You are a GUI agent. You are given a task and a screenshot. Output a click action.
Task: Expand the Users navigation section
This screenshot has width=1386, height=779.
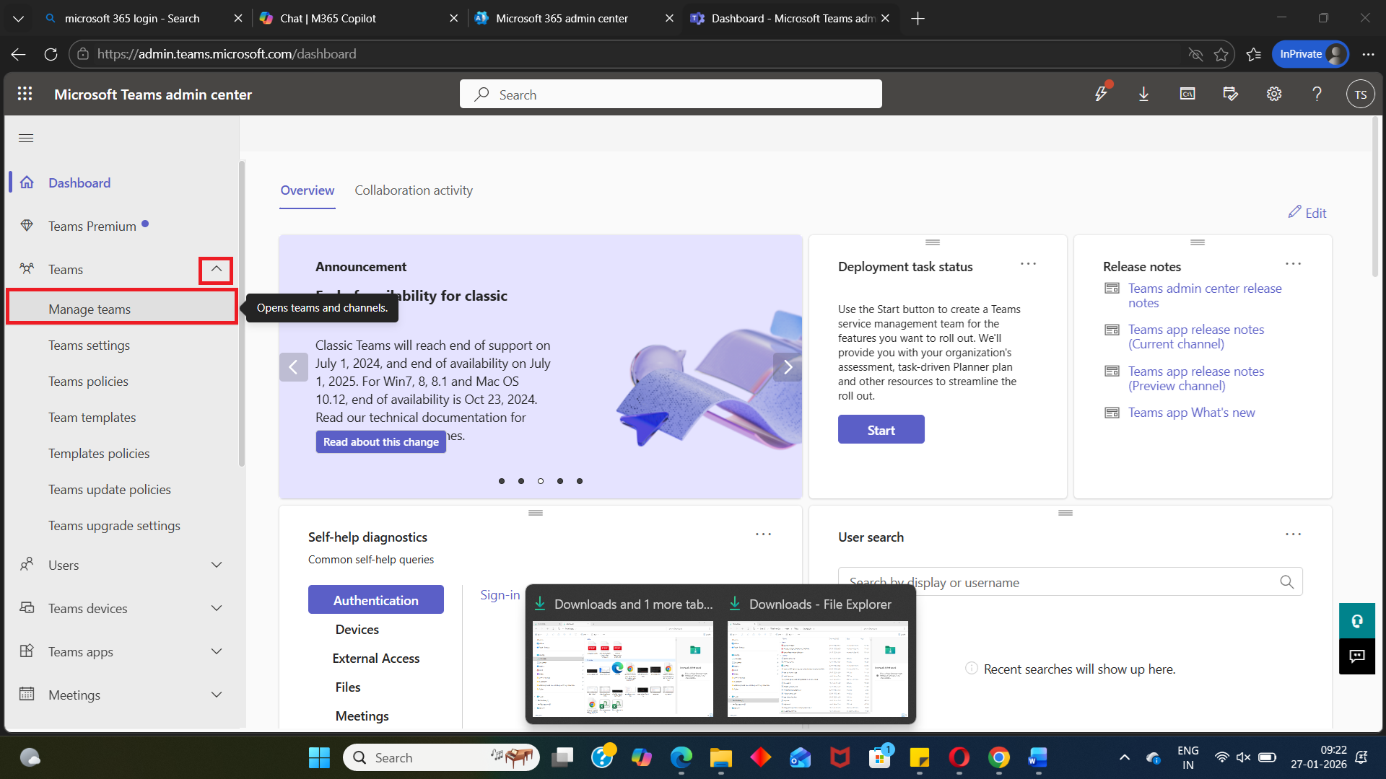217,565
